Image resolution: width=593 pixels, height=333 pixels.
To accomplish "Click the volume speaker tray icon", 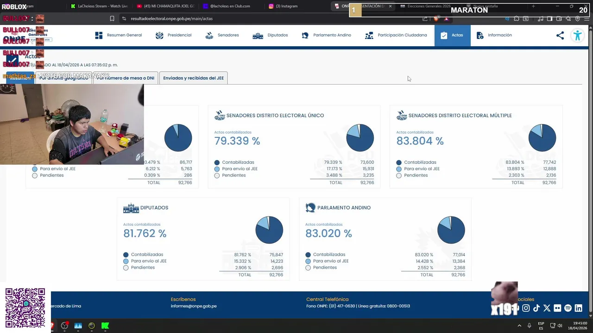I will 560,326.
